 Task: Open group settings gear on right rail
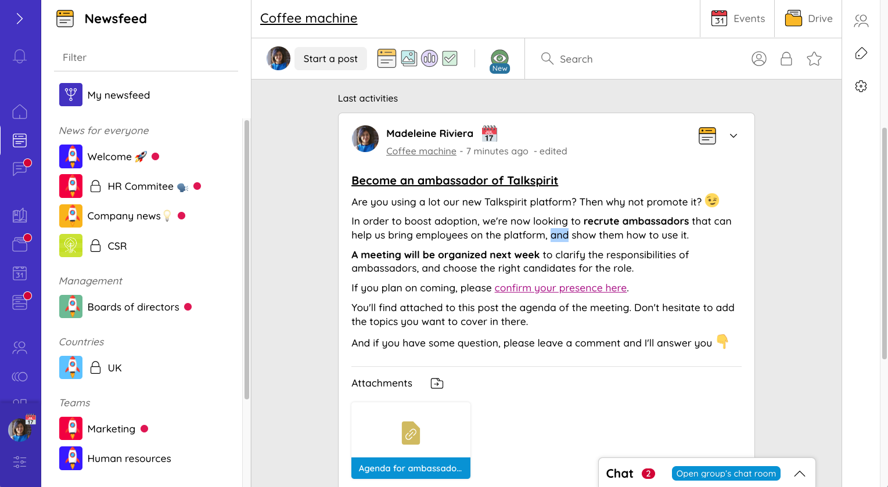pyautogui.click(x=861, y=86)
